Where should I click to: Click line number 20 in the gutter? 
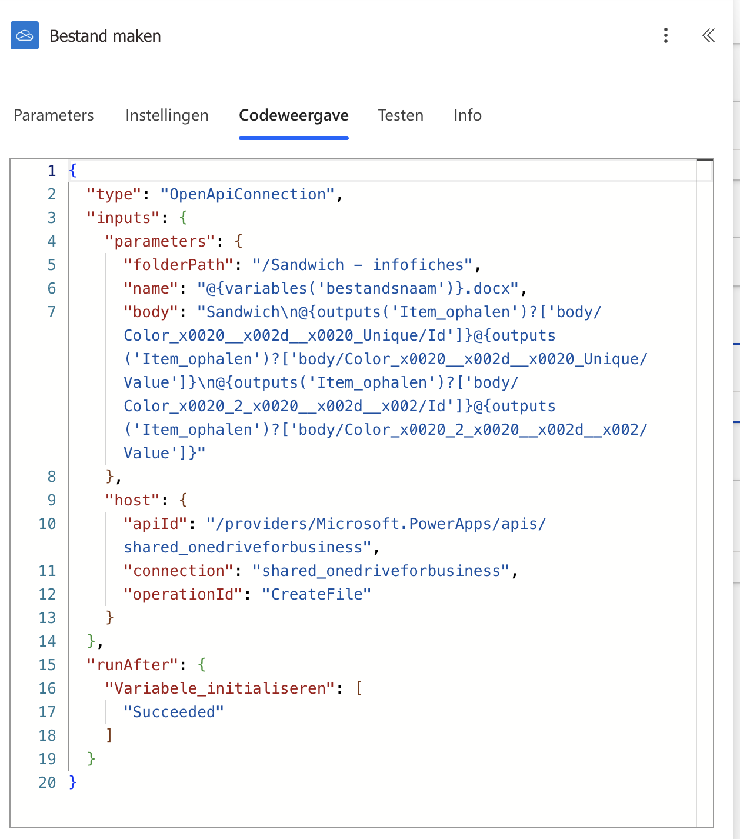pyautogui.click(x=47, y=783)
